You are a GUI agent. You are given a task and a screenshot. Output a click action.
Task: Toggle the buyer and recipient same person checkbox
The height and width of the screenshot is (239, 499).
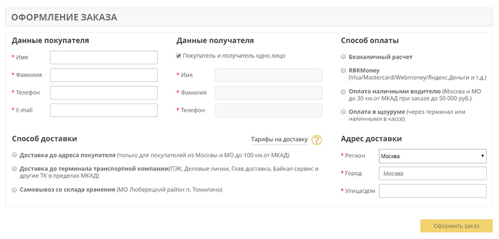tap(179, 56)
